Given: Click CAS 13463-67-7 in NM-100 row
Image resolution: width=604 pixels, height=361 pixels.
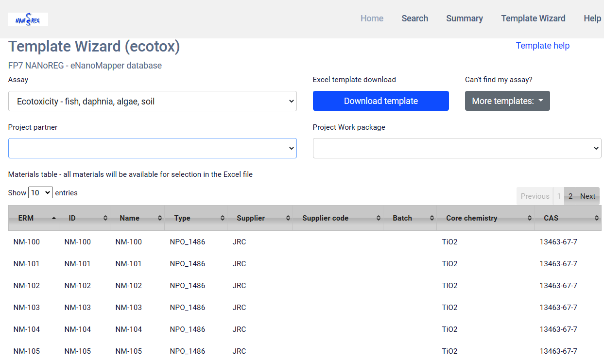Looking at the screenshot, I should pos(558,242).
